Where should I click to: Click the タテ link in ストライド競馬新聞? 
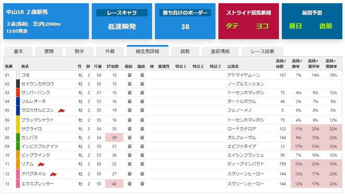(232, 26)
